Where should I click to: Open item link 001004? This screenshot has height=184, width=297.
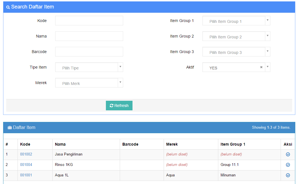(x=26, y=165)
